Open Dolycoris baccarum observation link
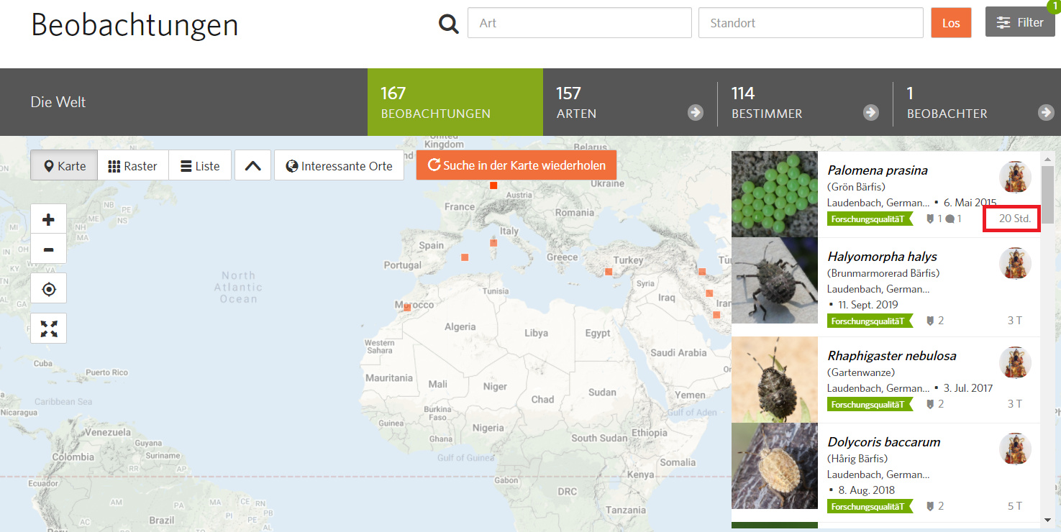The image size is (1061, 532). (884, 442)
